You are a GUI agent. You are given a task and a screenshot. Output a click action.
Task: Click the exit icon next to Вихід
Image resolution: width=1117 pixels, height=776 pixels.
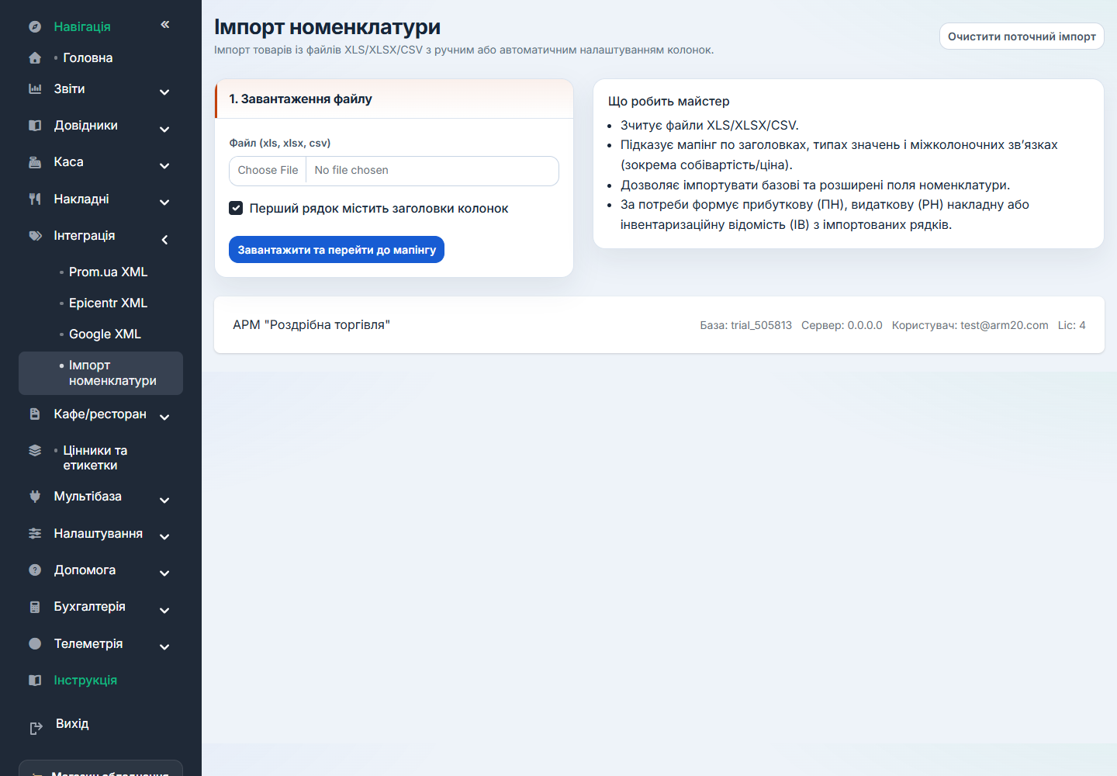click(x=36, y=728)
